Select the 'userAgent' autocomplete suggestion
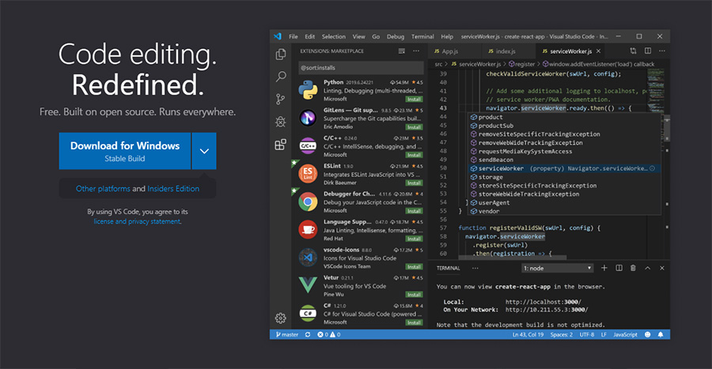This screenshot has height=369, width=712. pos(564,202)
